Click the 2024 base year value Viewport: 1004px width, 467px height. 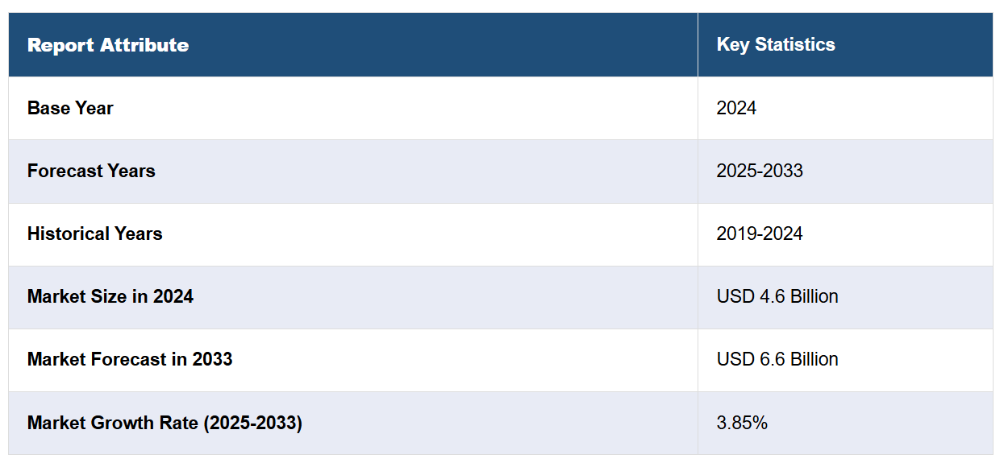(736, 108)
